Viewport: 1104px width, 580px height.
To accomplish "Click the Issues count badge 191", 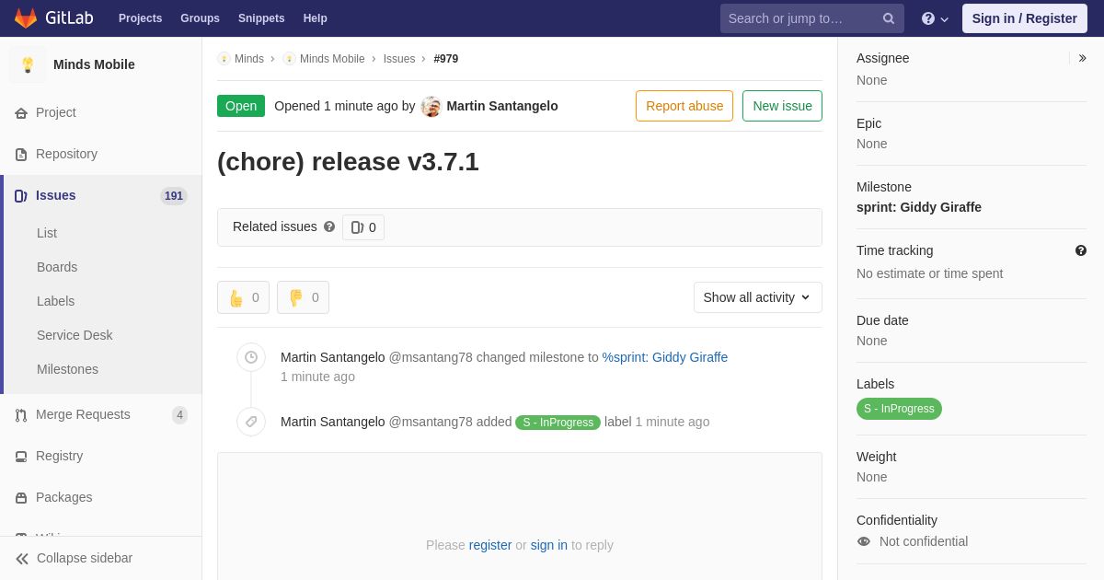I will [x=174, y=196].
